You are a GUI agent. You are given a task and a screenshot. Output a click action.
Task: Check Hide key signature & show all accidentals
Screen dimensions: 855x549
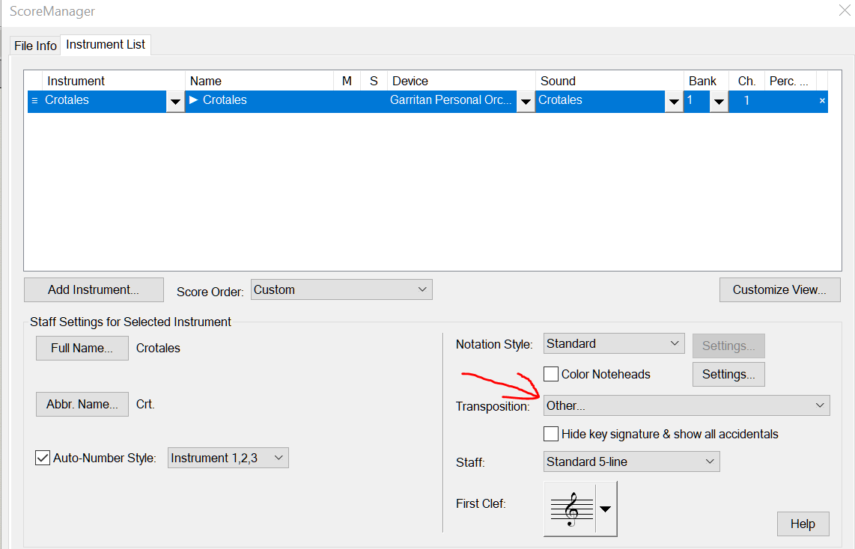pos(551,434)
